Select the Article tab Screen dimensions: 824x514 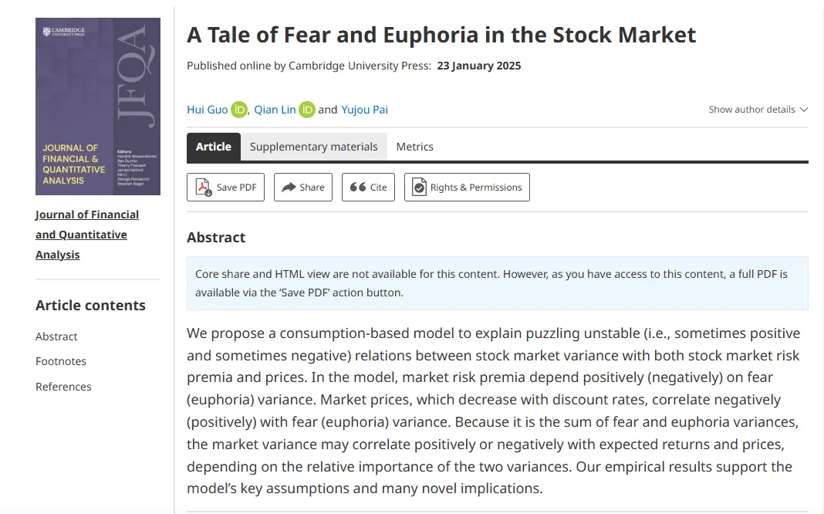coord(214,147)
